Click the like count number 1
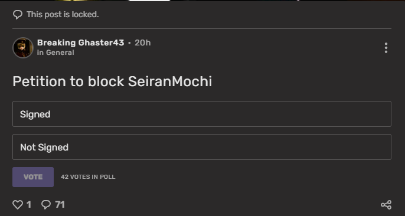Viewport: 405px width, 216px height. (29, 205)
